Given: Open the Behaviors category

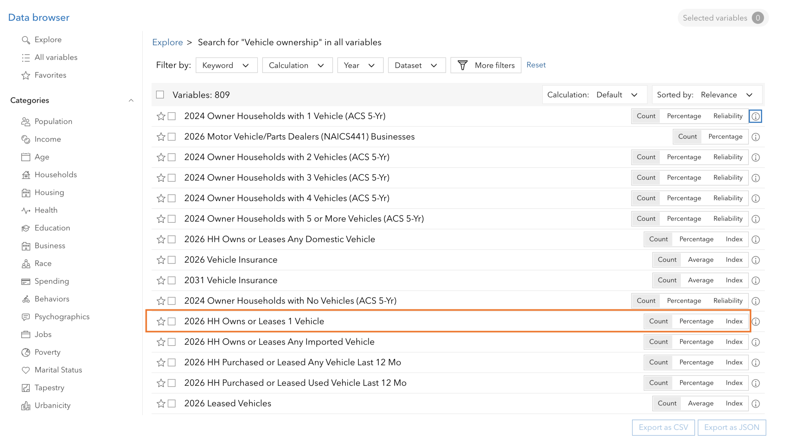Looking at the screenshot, I should coord(45,299).
